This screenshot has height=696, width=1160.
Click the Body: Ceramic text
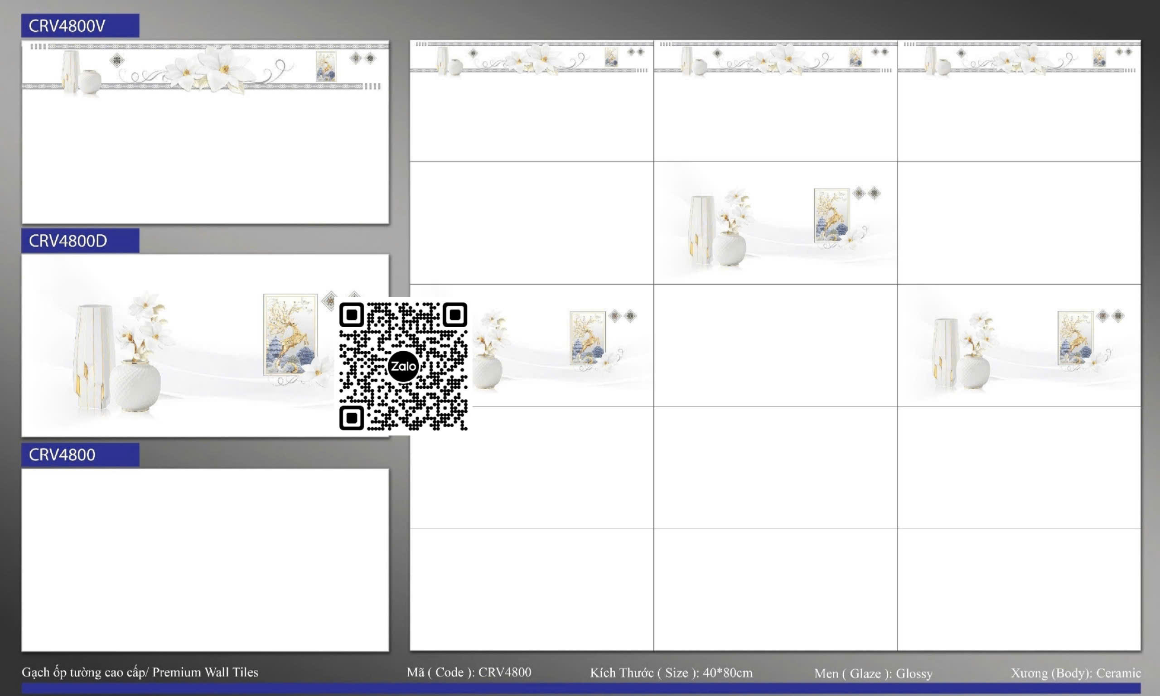pyautogui.click(x=1076, y=672)
